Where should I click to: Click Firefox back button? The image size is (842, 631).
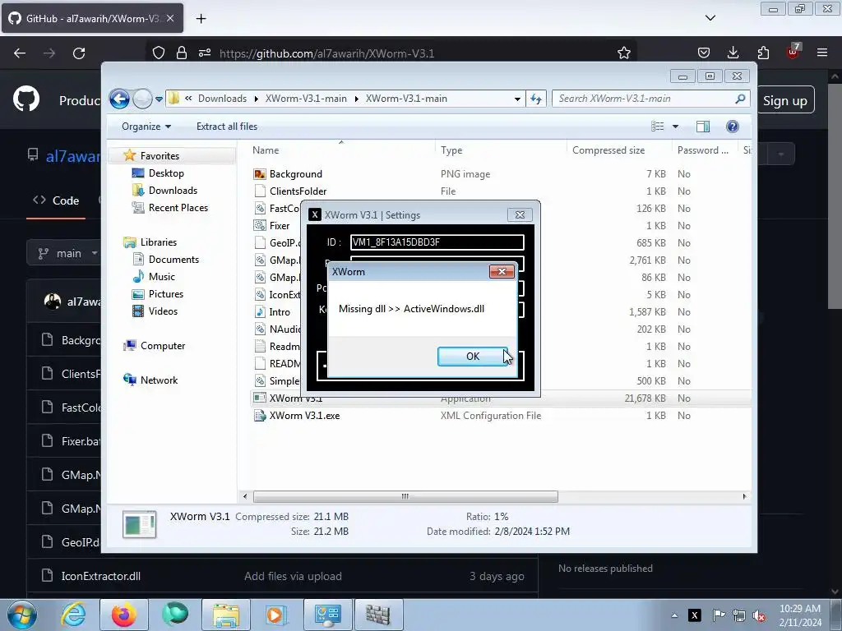click(x=20, y=53)
